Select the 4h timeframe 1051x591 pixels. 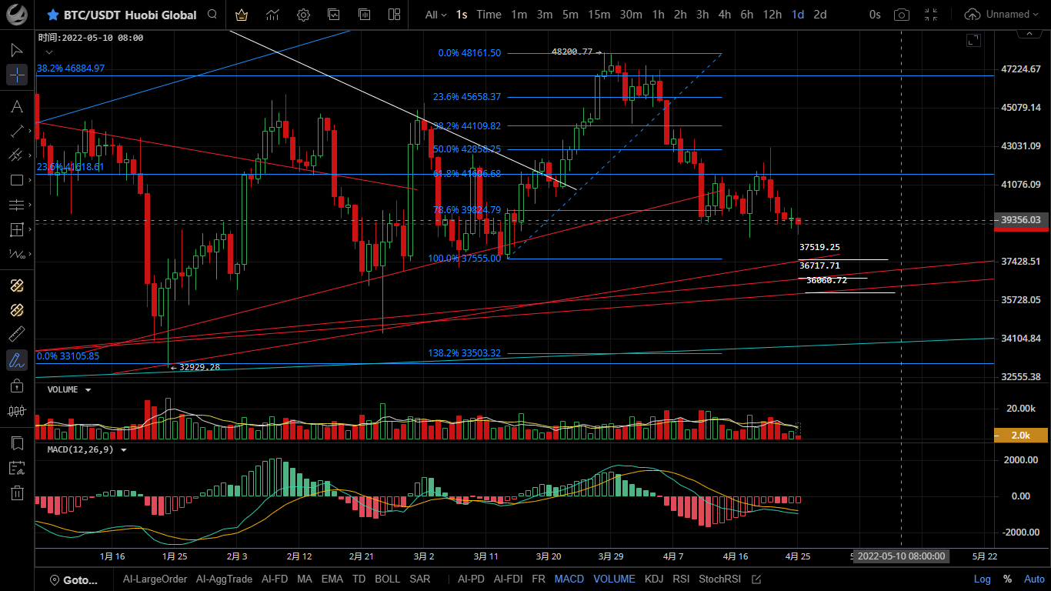pyautogui.click(x=725, y=15)
